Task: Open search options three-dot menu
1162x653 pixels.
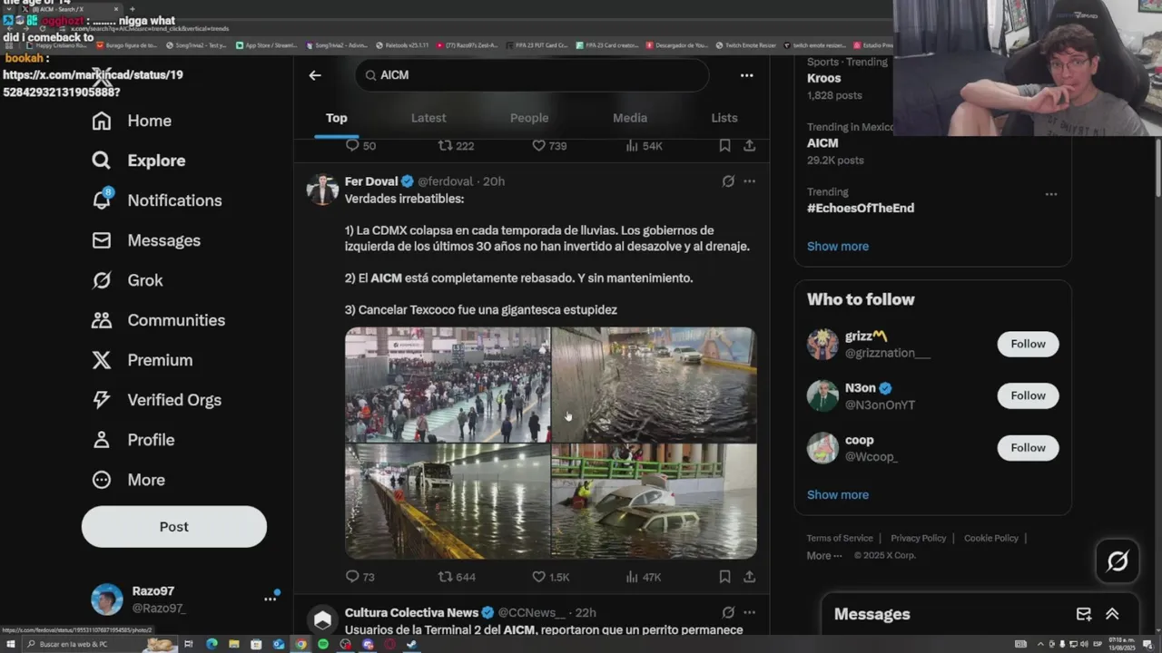Action: (746, 75)
